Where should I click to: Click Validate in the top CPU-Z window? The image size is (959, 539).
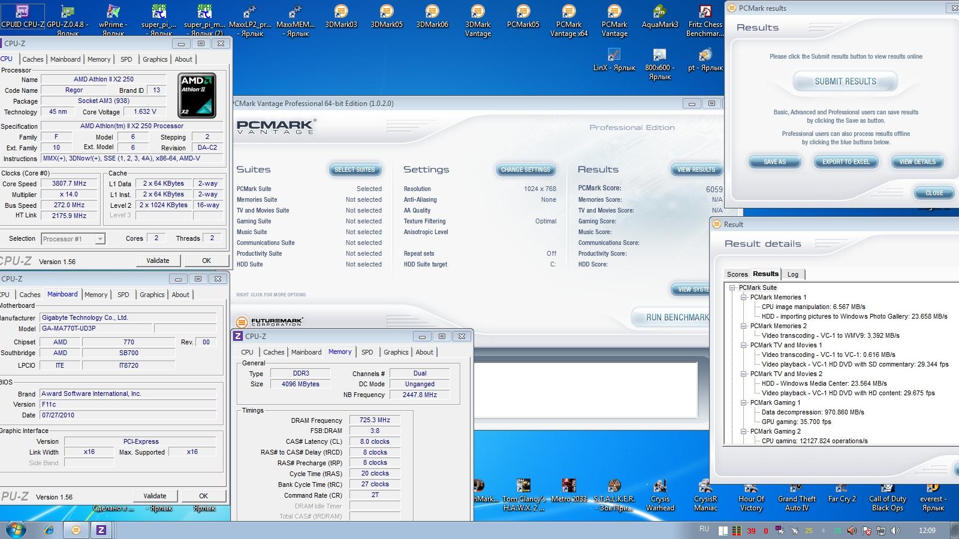click(x=158, y=261)
